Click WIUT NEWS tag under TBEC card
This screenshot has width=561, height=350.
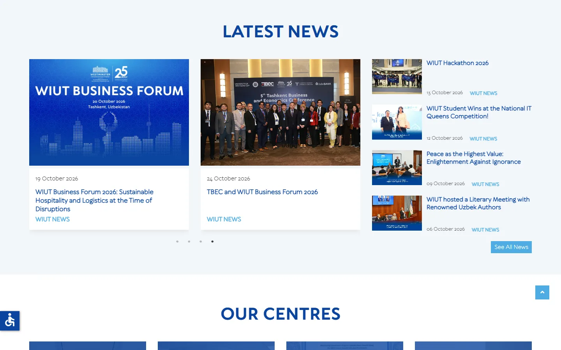(224, 219)
